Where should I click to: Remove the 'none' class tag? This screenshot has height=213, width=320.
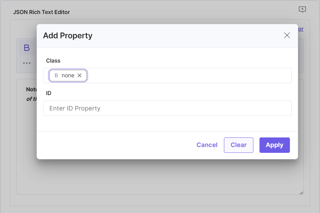coord(79,76)
